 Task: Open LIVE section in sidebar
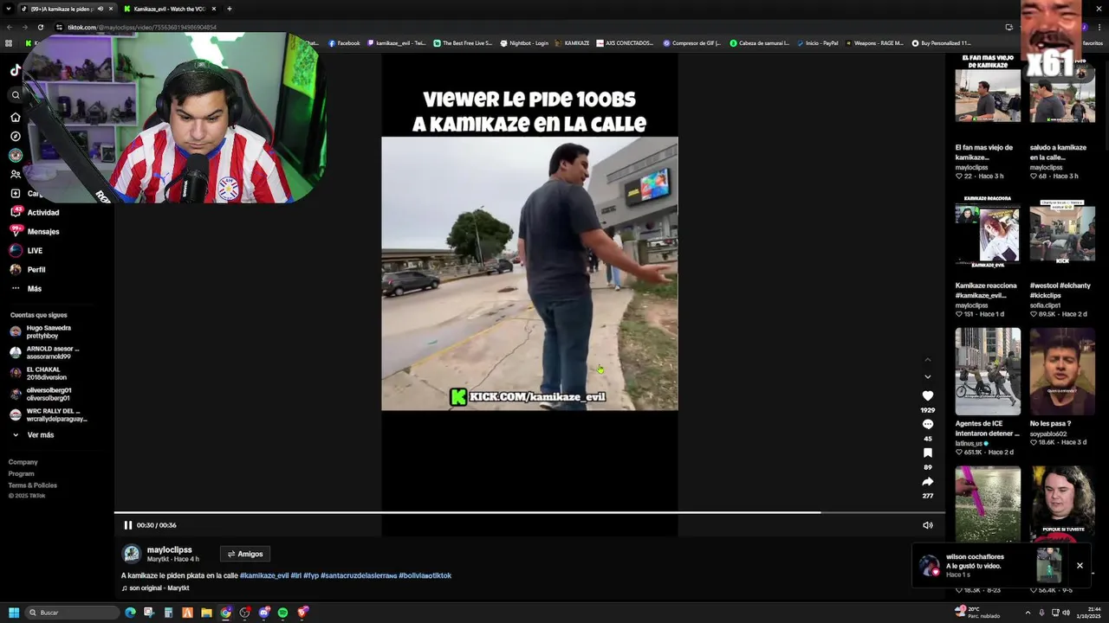26,250
